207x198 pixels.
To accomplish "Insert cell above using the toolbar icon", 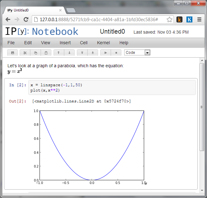I will 82,53.
